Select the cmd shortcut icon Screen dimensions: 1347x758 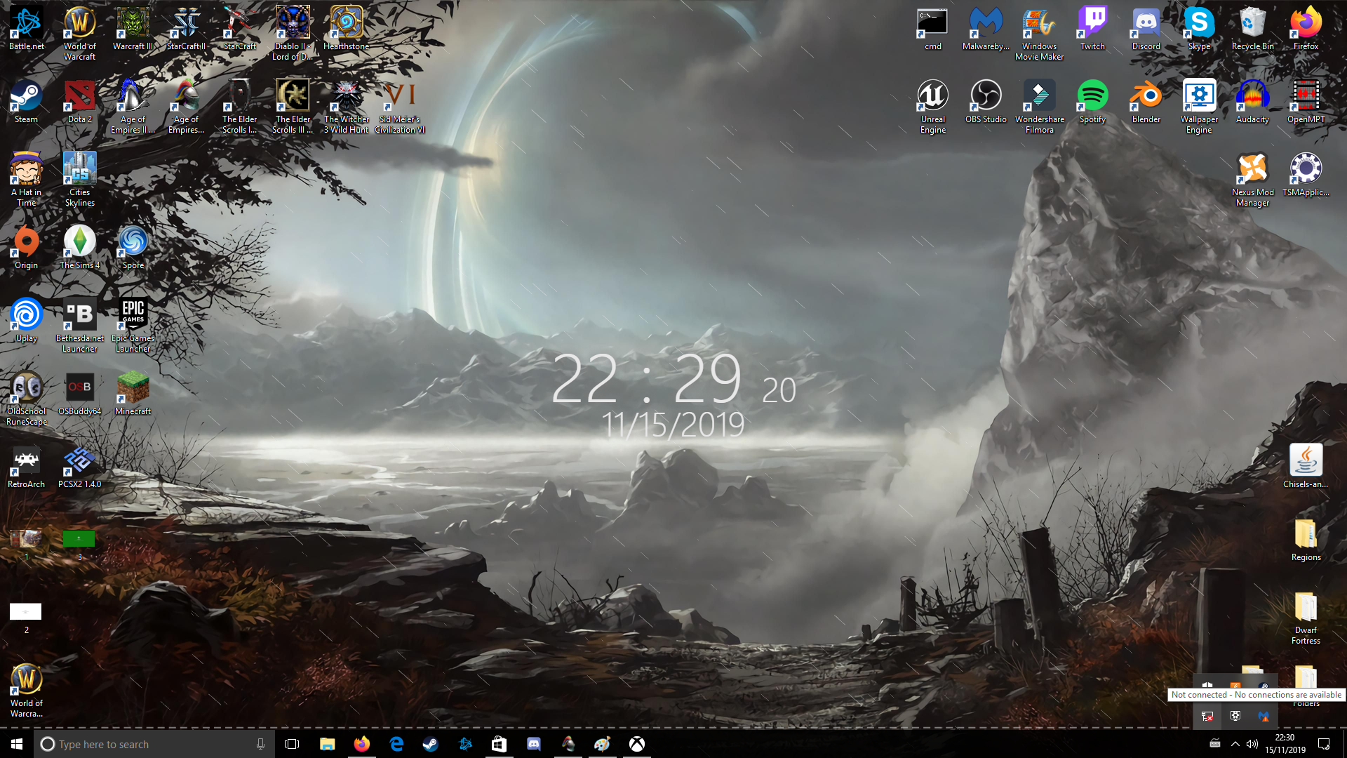[933, 29]
